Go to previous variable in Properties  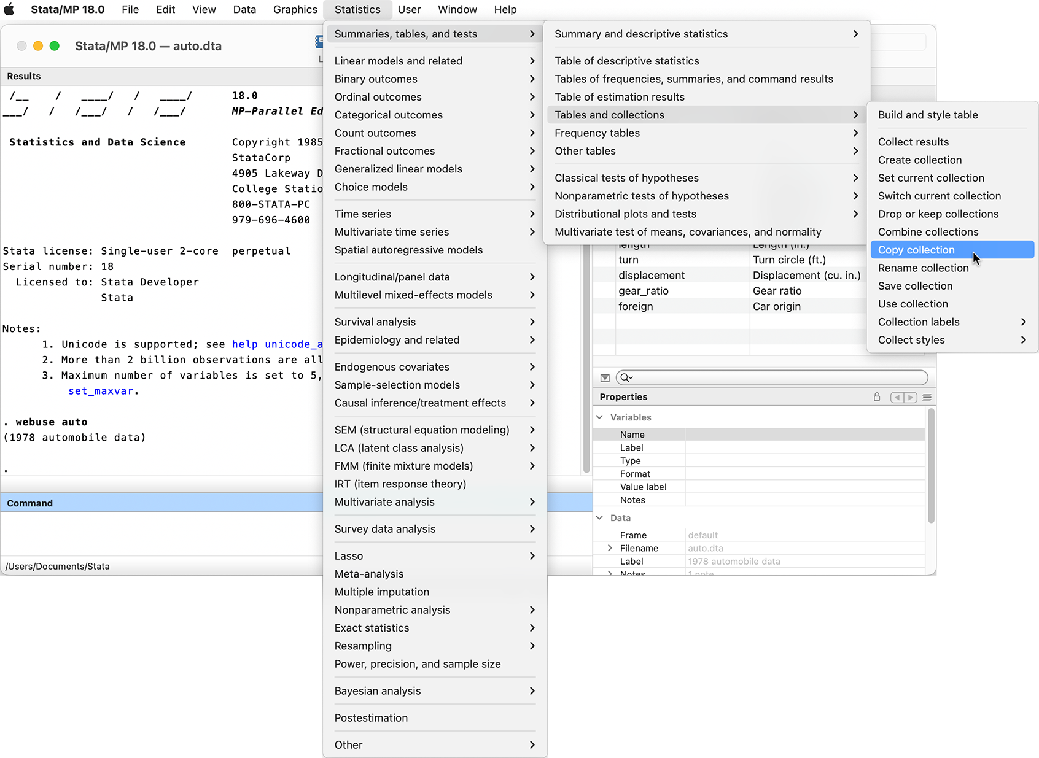(897, 398)
